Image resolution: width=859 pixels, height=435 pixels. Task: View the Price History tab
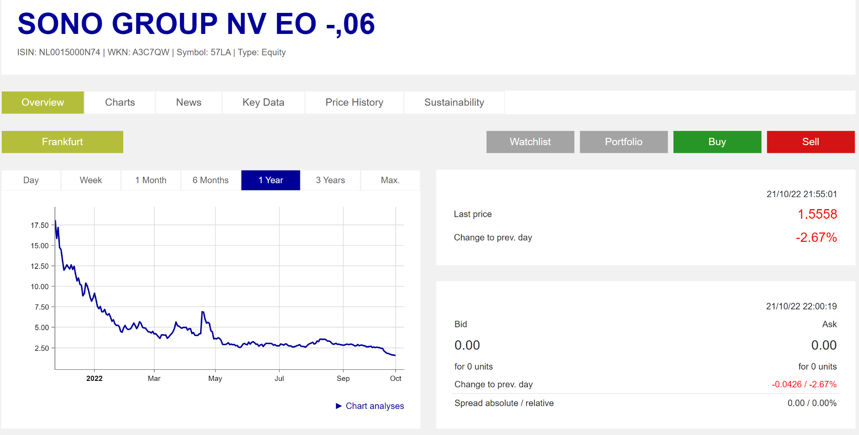point(354,102)
